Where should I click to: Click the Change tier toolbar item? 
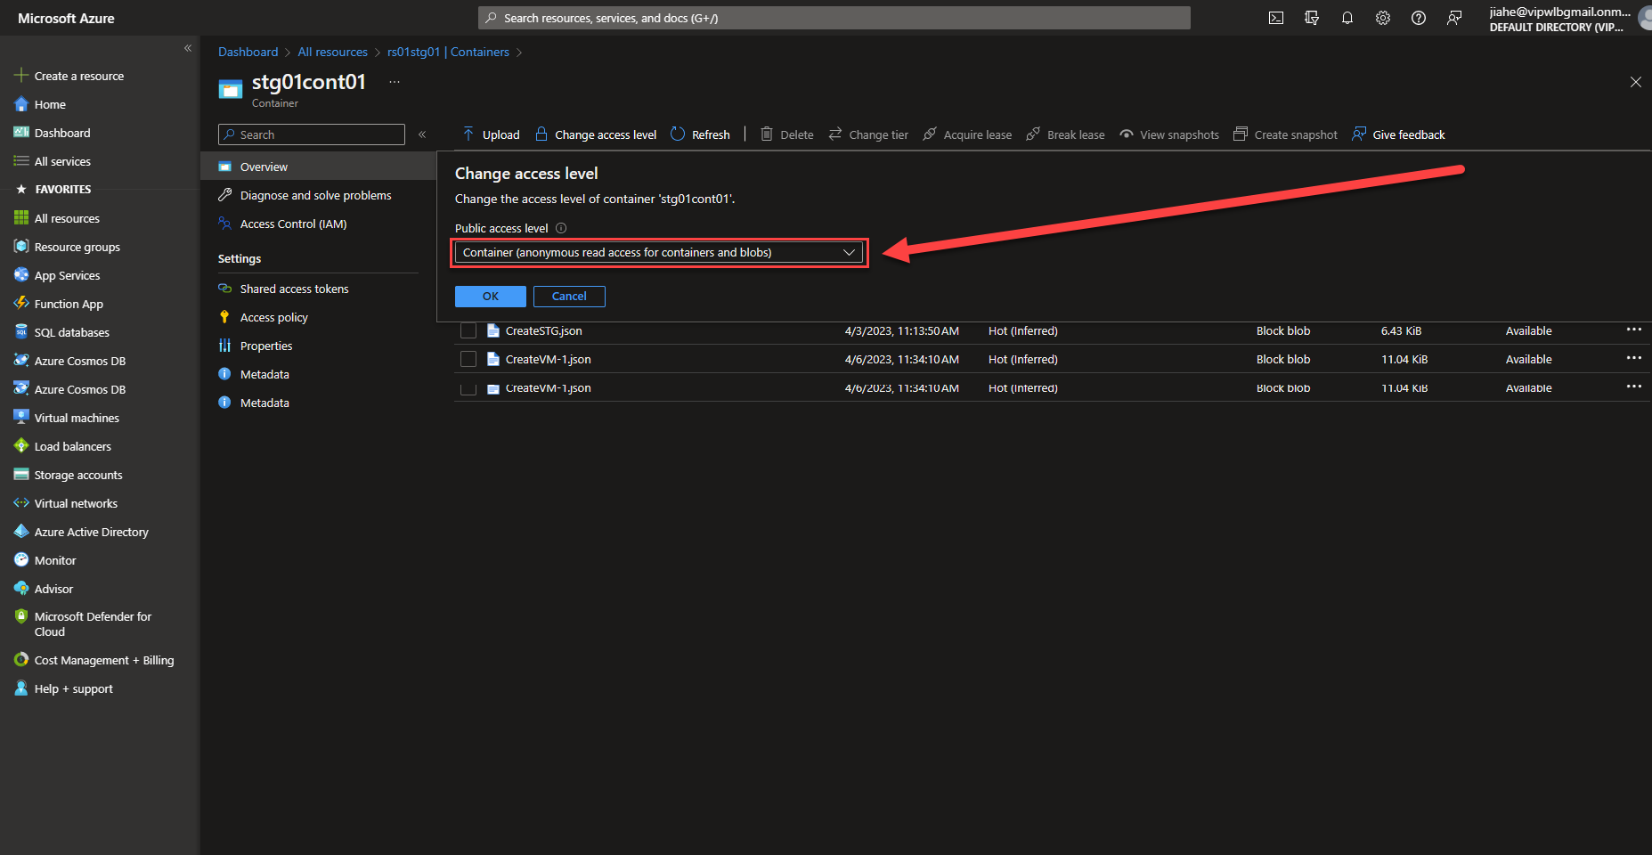[x=868, y=134]
